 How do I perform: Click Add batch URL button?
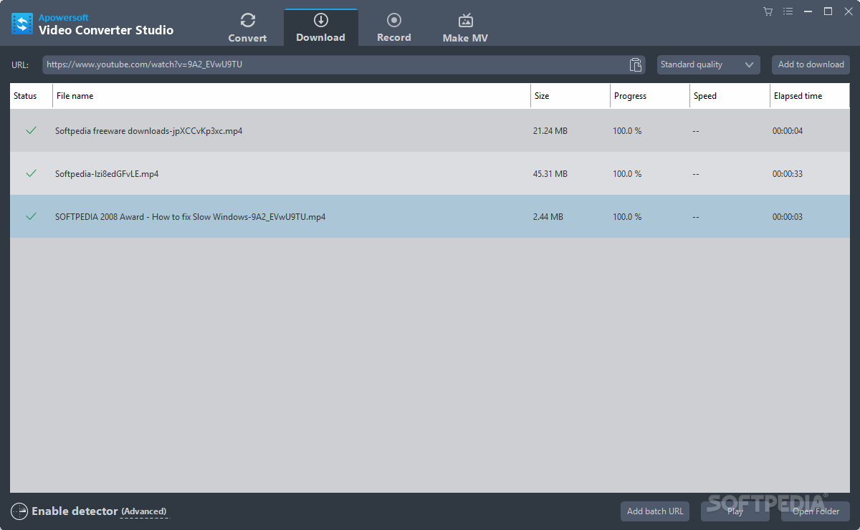655,511
